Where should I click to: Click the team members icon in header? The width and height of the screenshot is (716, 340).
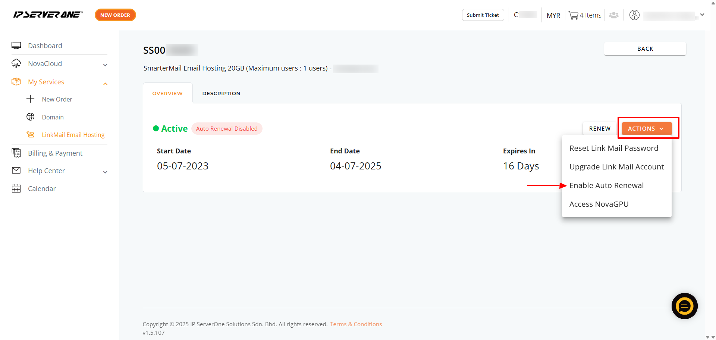614,15
